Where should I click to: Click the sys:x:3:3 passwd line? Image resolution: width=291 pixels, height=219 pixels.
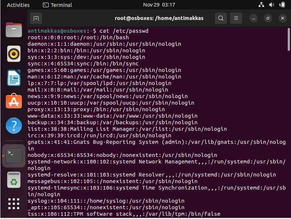tap(86, 57)
